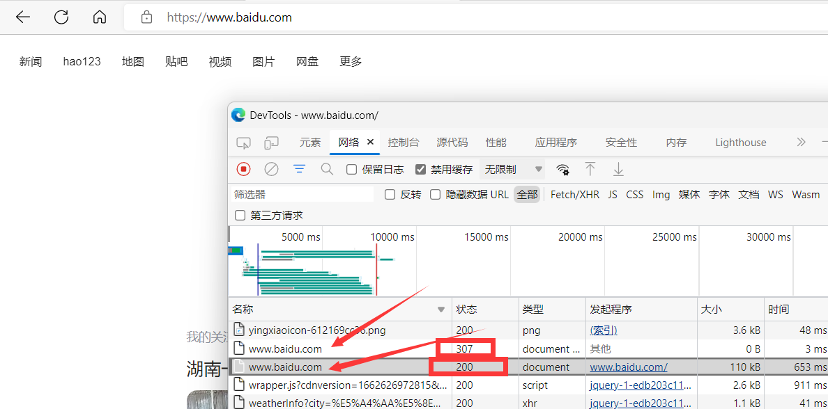Open the 地图 link
828x409 pixels.
pos(132,62)
